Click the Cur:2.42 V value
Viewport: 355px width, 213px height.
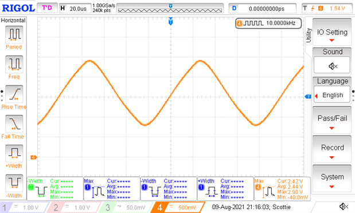(x=290, y=181)
